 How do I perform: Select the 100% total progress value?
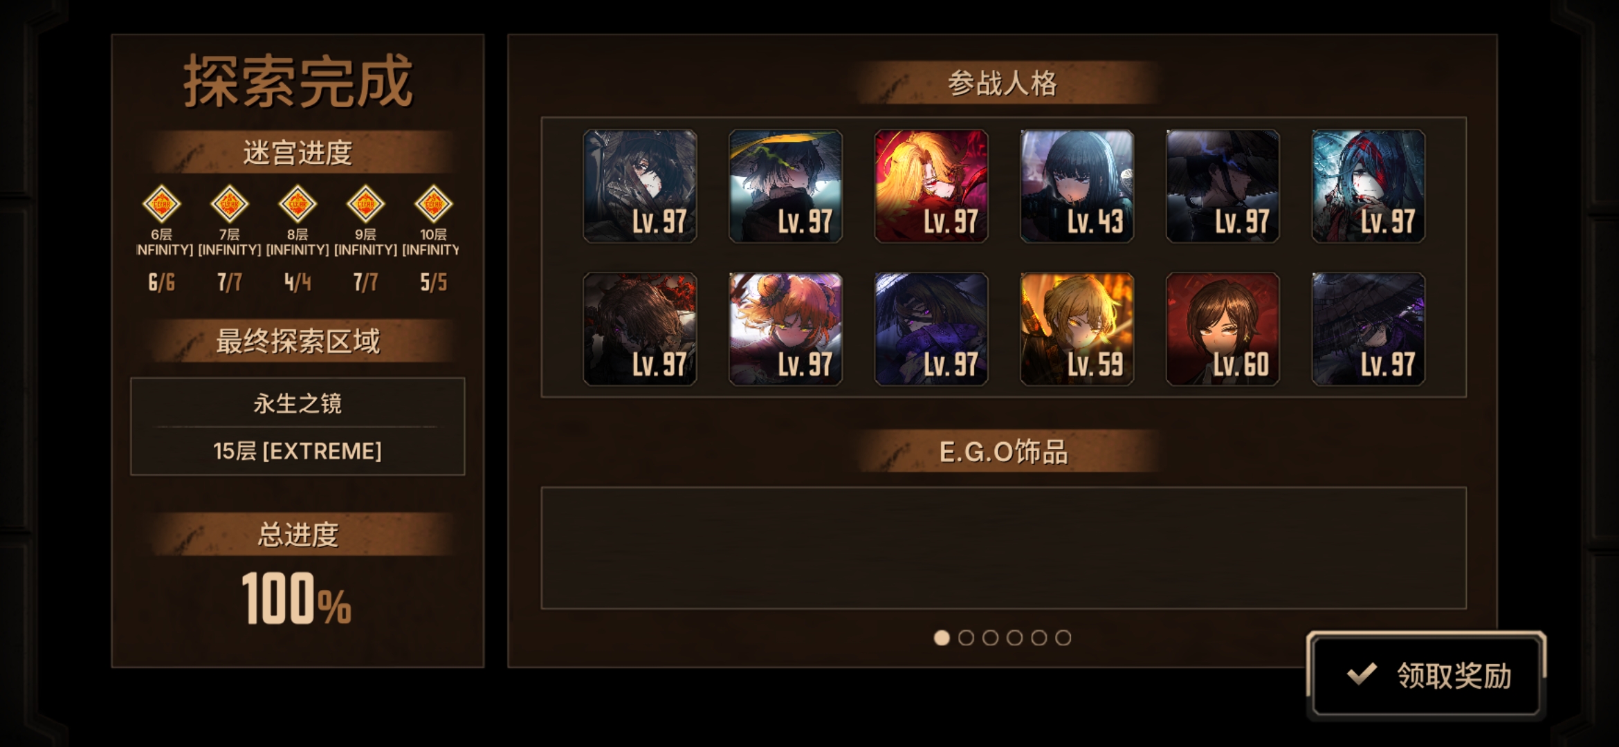tap(297, 598)
